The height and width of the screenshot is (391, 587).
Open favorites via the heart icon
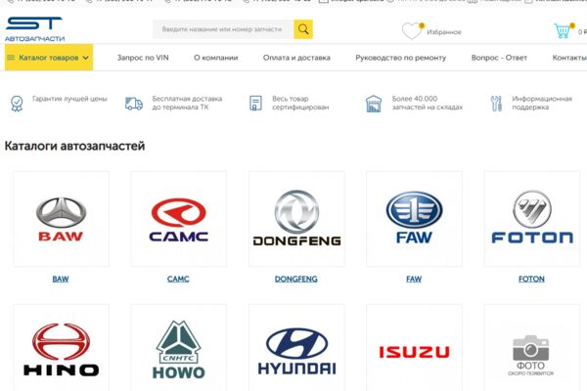coord(412,30)
